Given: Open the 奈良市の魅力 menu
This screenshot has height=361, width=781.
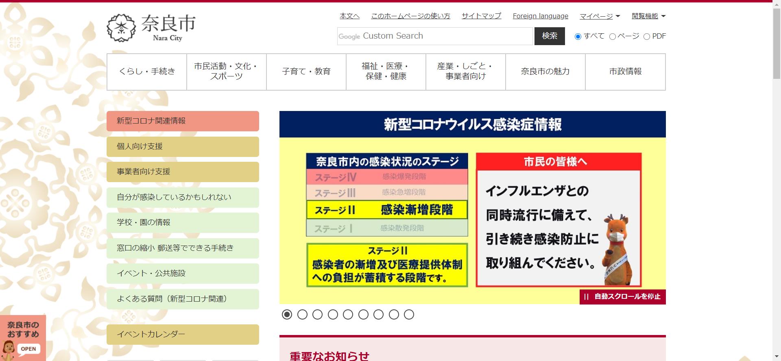Looking at the screenshot, I should (545, 72).
